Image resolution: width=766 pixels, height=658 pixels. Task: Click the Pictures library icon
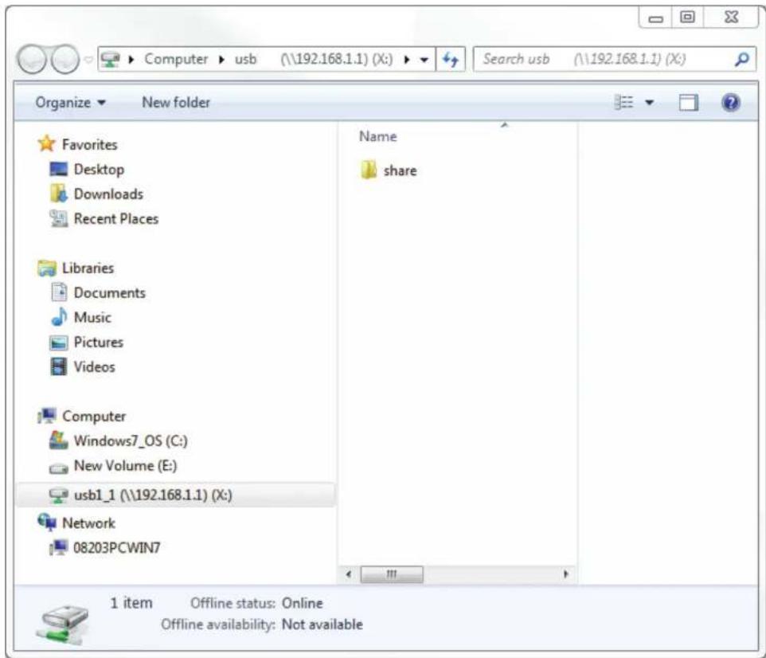(59, 343)
